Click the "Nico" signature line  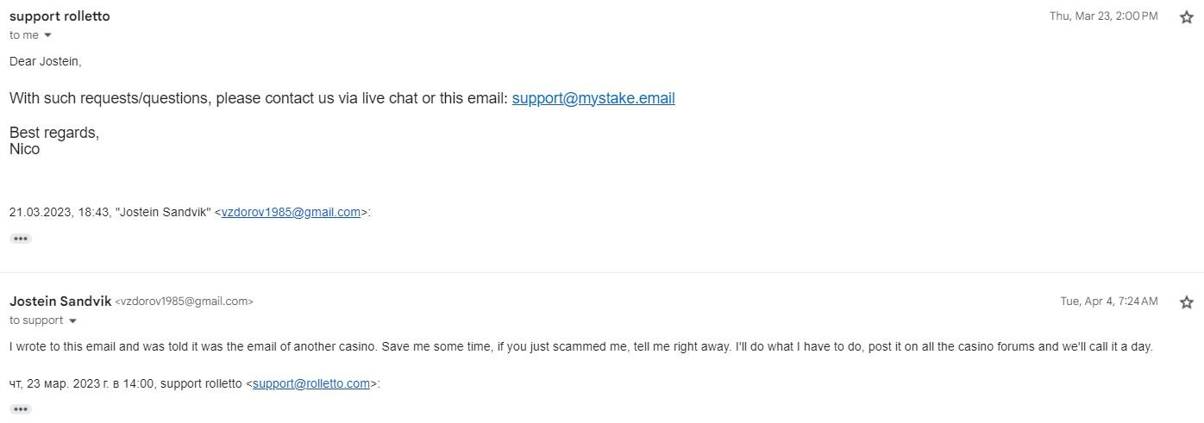24,149
